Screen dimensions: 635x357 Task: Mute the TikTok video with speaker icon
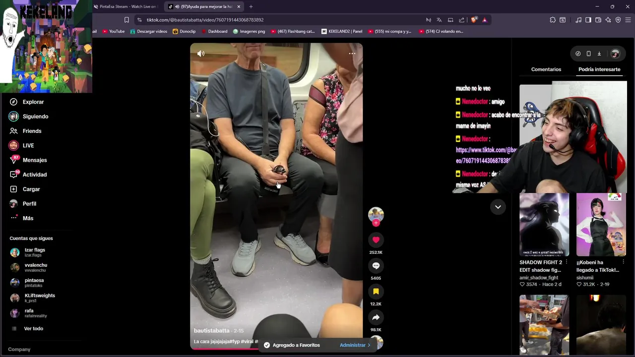tap(201, 54)
